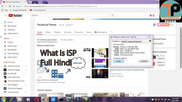The image size is (182, 102).
Task: Open Discussion channel tab
Action: (79, 32)
